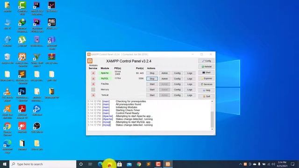The width and height of the screenshot is (299, 168).
Task: Open Microsoft Store from taskbar
Action: [120, 164]
